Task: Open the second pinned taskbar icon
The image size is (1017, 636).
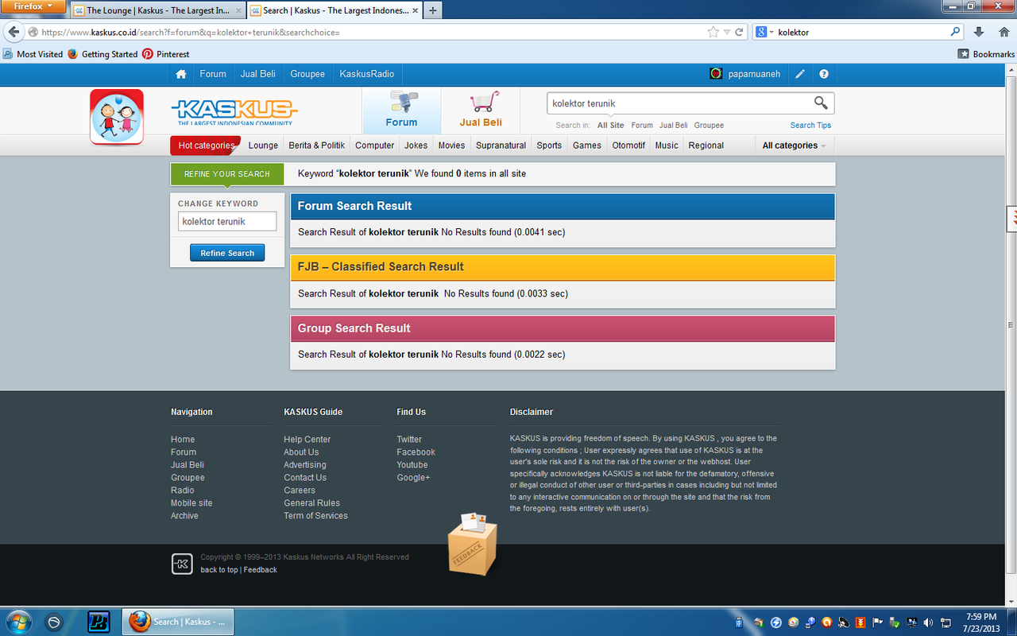Action: click(55, 622)
